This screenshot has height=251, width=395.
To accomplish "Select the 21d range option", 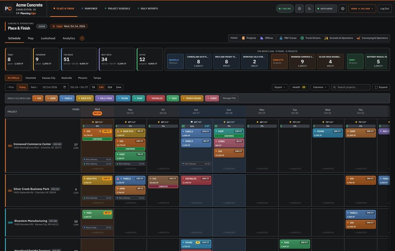I will coord(109,87).
